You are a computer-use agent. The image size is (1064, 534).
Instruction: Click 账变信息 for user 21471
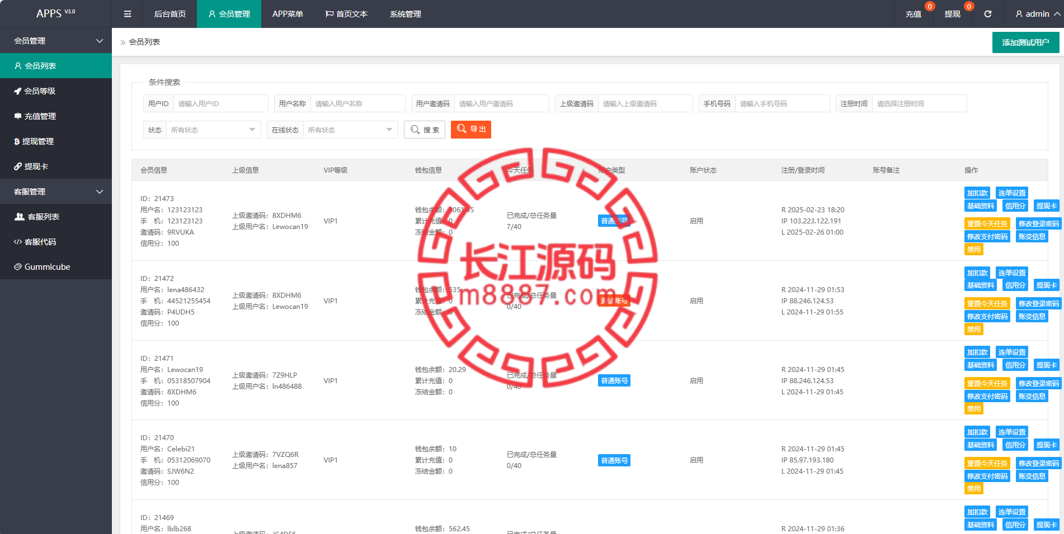[x=1032, y=396]
